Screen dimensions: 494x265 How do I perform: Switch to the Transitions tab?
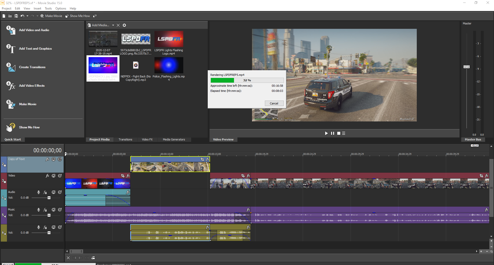[125, 139]
